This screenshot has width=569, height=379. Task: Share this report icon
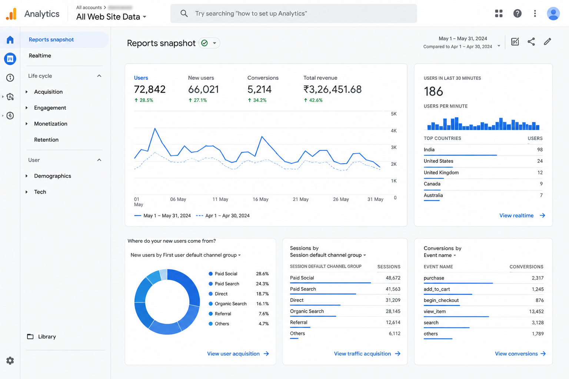click(x=531, y=42)
